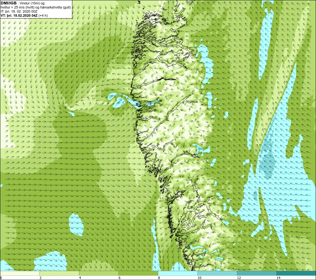Click the legend label '10'

click(x=199, y=278)
